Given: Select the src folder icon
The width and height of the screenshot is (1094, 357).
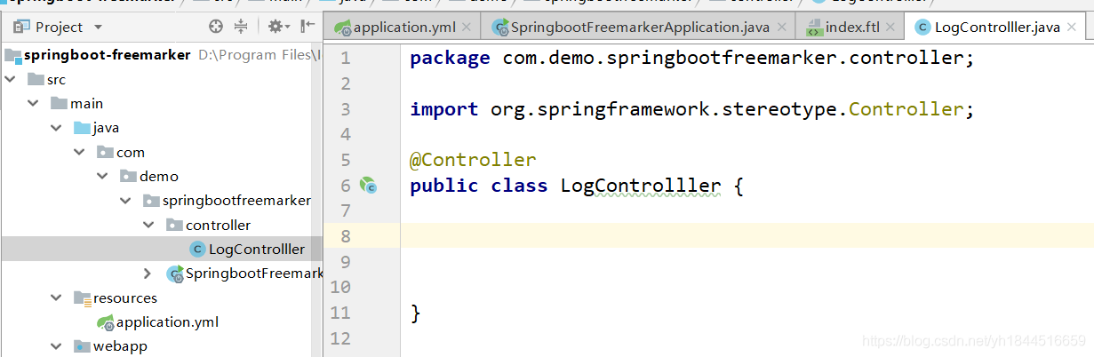Looking at the screenshot, I should pos(36,79).
